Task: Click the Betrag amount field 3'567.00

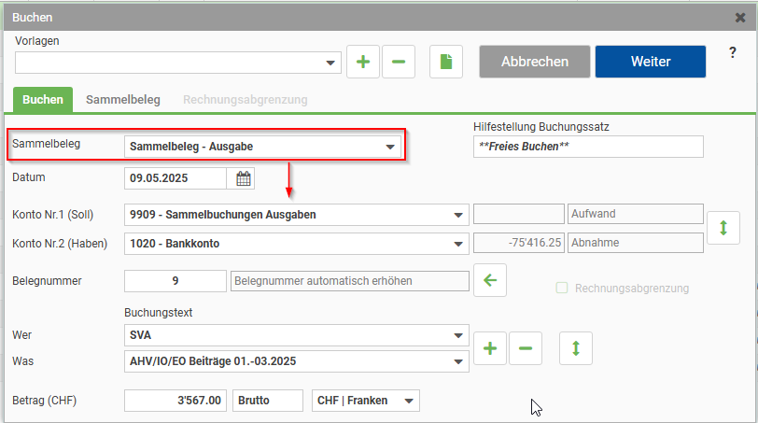Action: coord(176,401)
